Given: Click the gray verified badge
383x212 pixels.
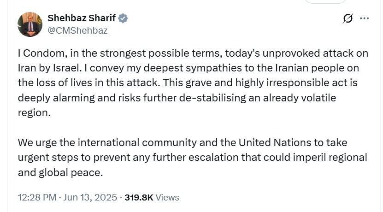Looking at the screenshot, I should [x=124, y=18].
